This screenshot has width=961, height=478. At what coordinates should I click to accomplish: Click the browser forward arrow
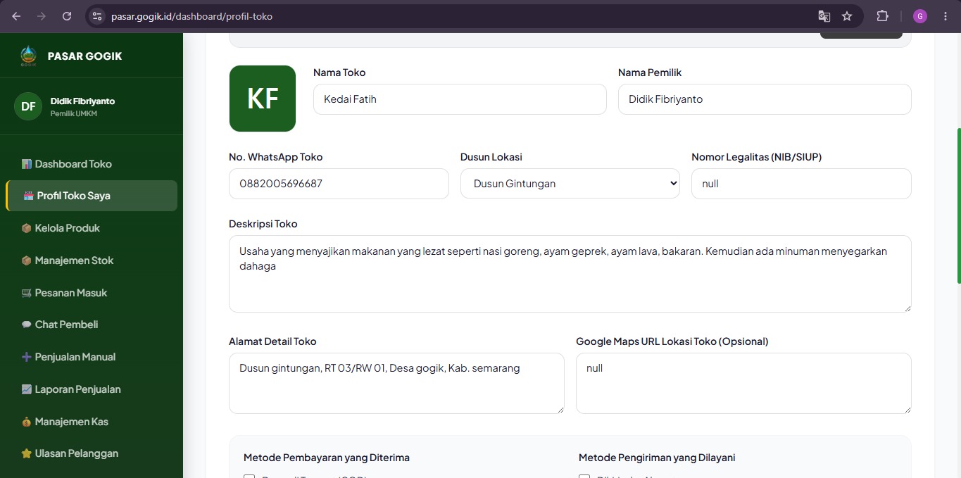[x=42, y=16]
